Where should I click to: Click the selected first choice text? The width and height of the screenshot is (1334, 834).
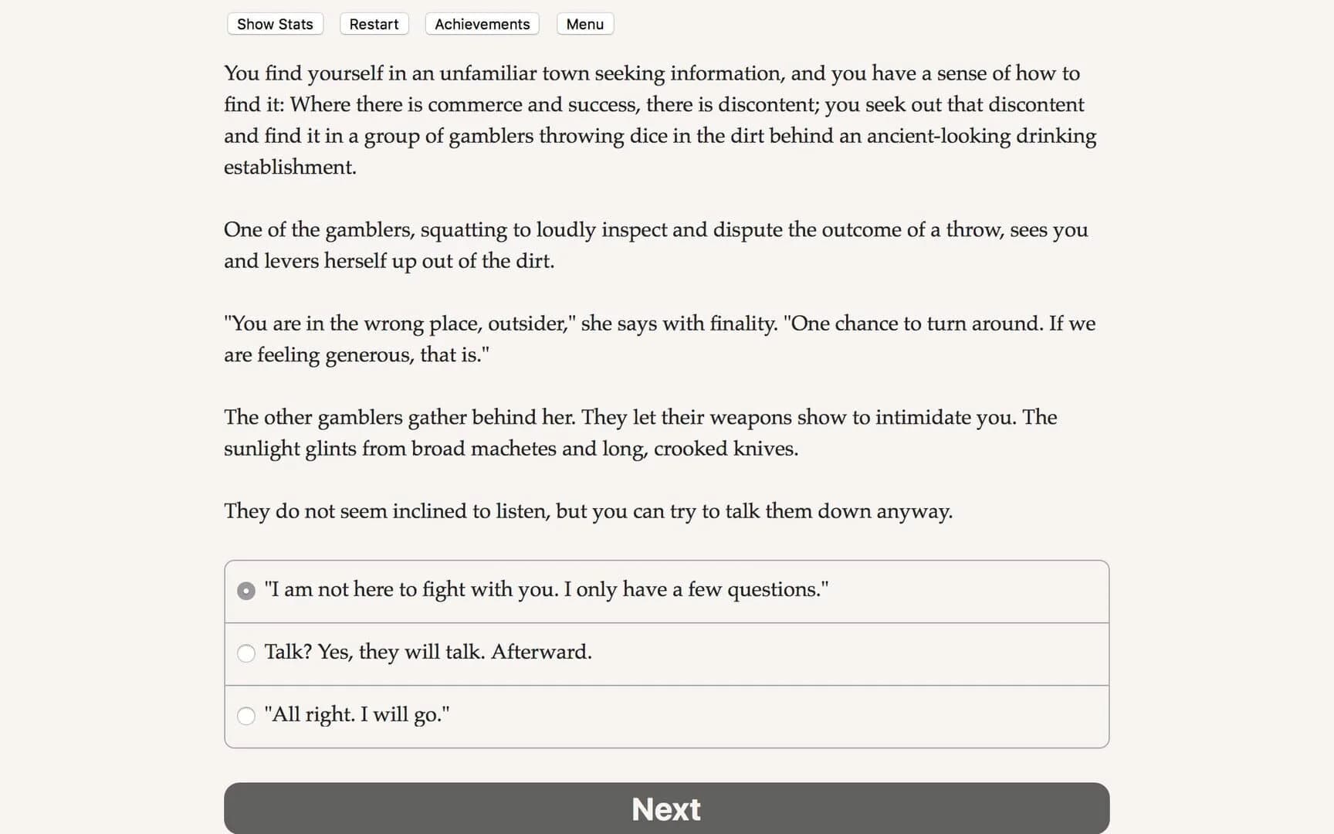(546, 589)
